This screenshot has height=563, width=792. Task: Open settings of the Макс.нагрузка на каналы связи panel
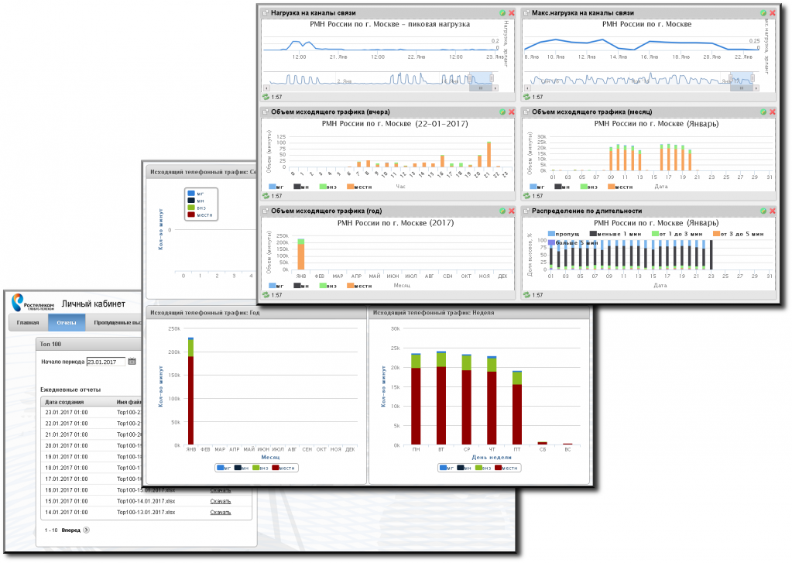point(763,12)
